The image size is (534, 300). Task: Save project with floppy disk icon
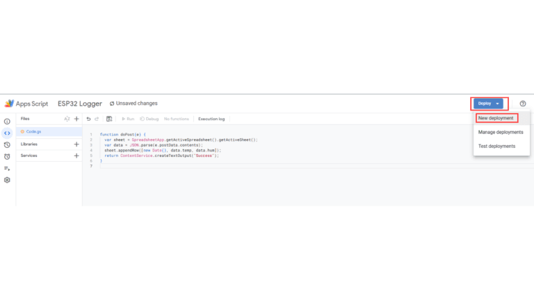click(x=109, y=119)
